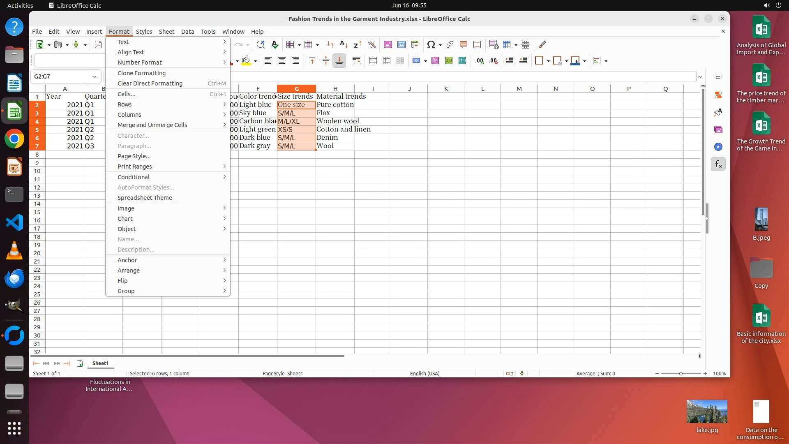Insert image via toolbar icon

pyautogui.click(x=388, y=44)
